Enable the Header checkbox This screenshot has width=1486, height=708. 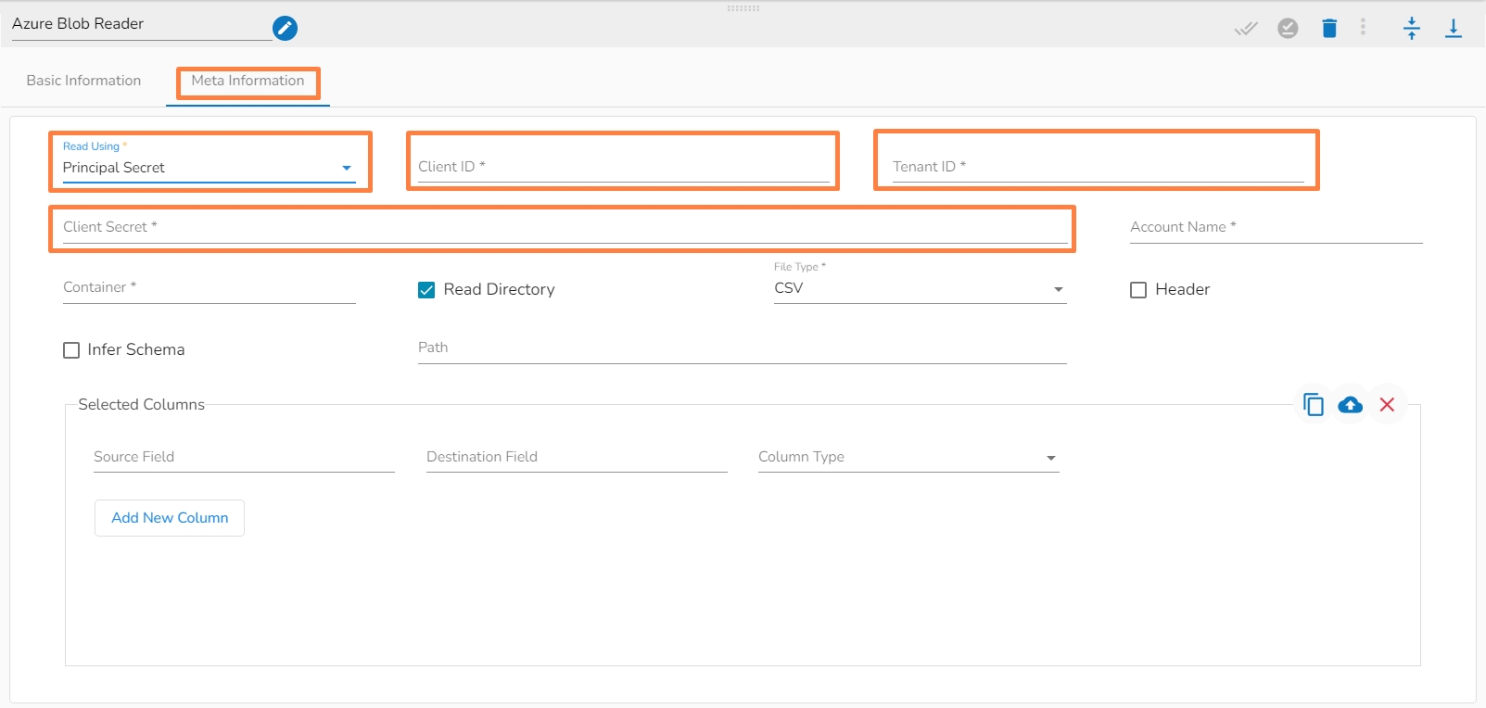[x=1138, y=290]
